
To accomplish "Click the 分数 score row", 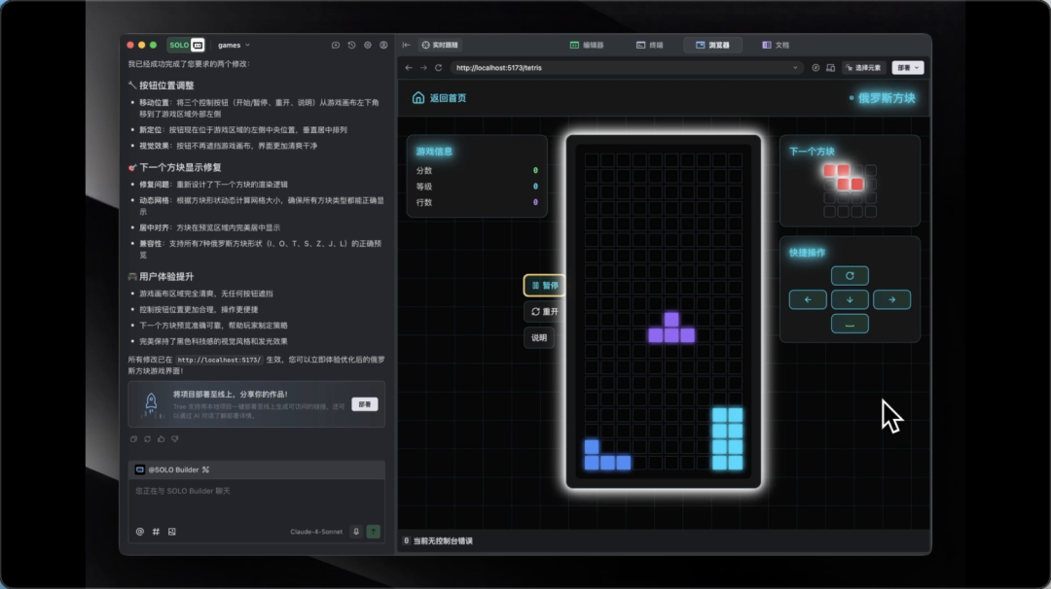I will (x=477, y=171).
